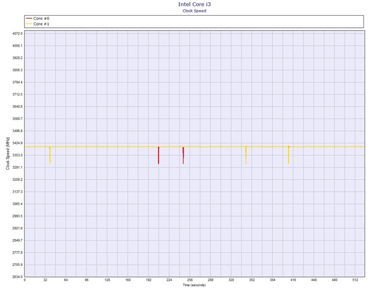The width and height of the screenshot is (389, 292).
Task: Click the 352 x-axis tick label
Action: click(x=252, y=280)
